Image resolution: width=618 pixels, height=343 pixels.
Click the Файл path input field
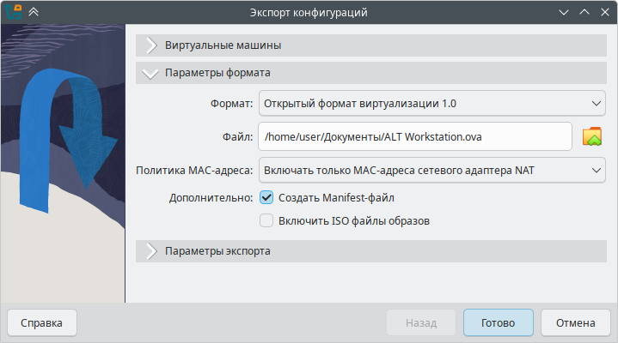414,136
